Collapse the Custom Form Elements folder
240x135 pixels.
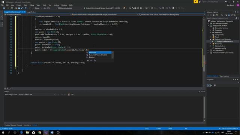pos(210,39)
